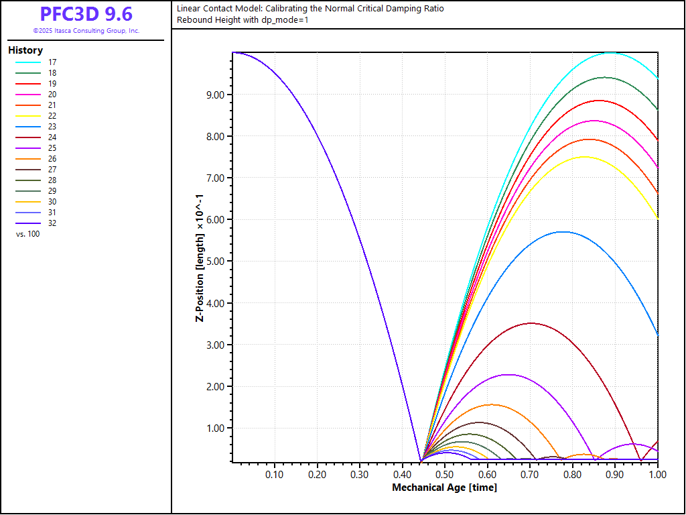Image resolution: width=686 pixels, height=515 pixels.
Task: Select the magenta legend swatch for history 20
Action: (x=27, y=95)
